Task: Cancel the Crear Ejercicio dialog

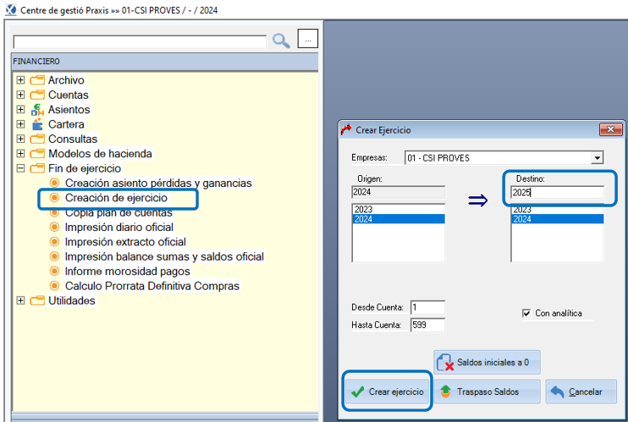Action: coord(581,392)
